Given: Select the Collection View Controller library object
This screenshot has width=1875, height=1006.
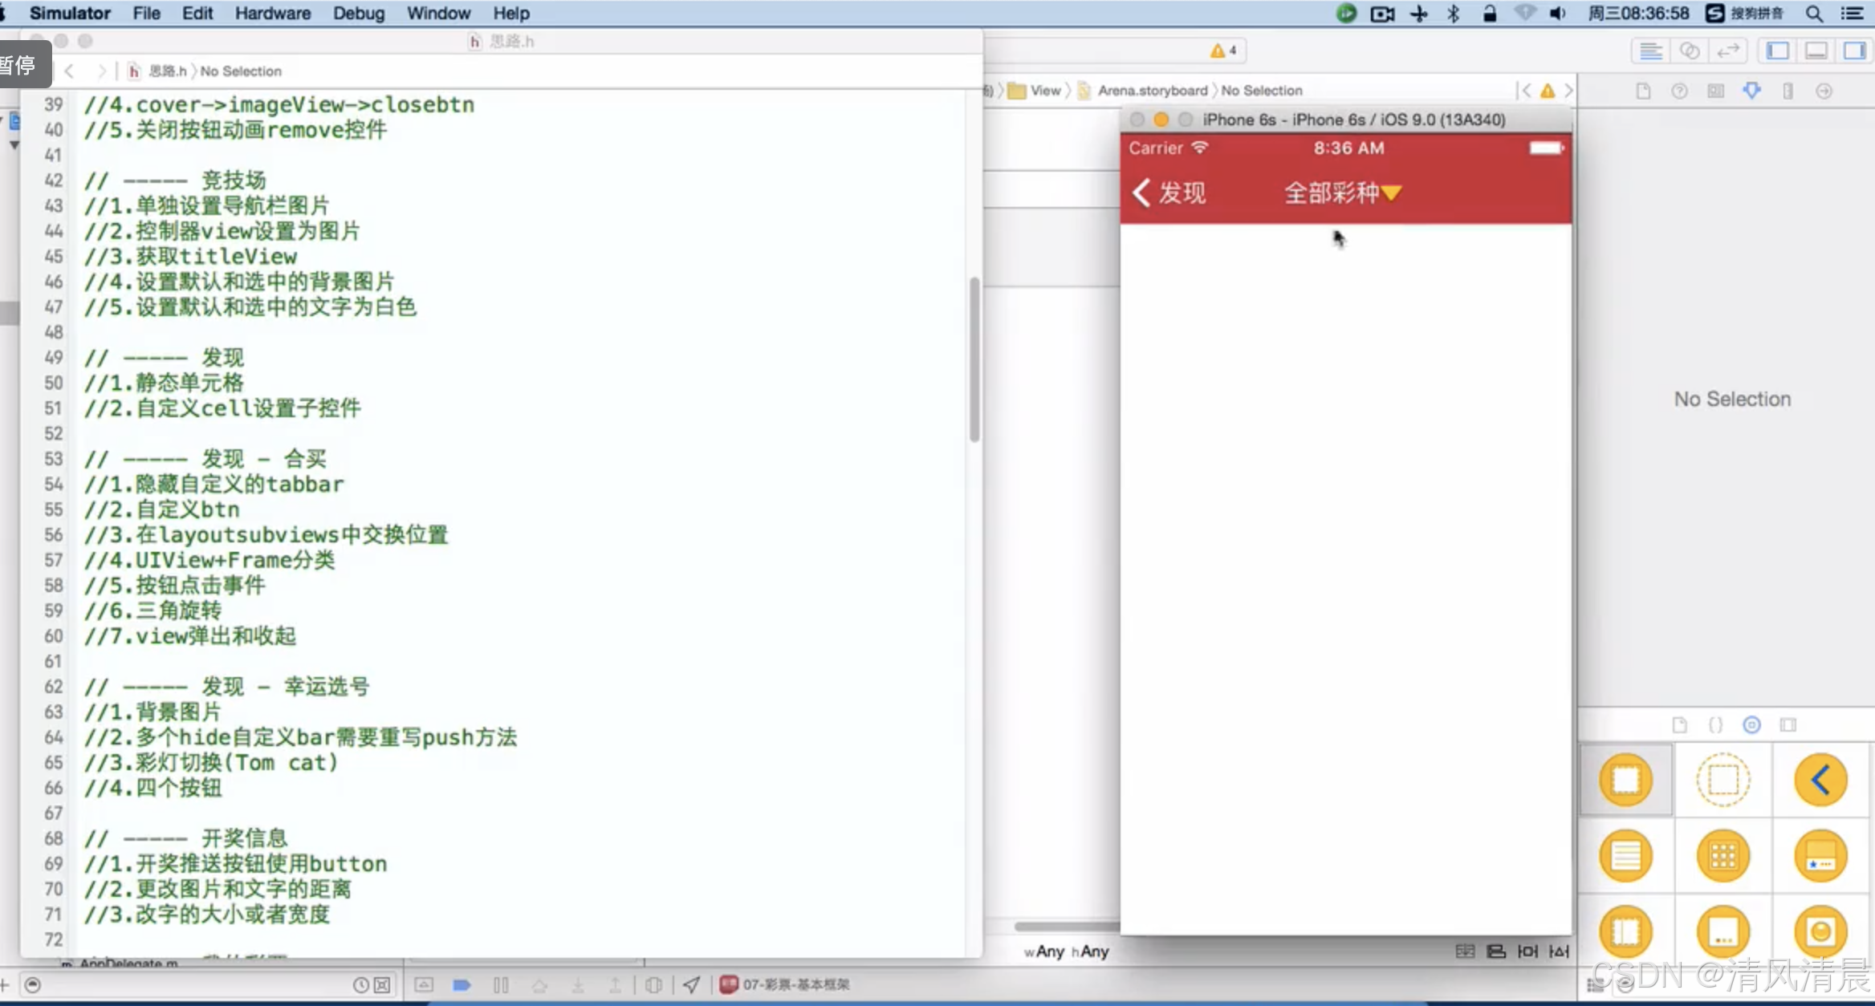Looking at the screenshot, I should pos(1723,855).
